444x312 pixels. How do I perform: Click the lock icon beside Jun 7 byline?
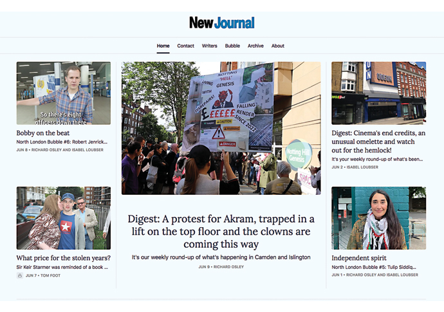pos(20,275)
